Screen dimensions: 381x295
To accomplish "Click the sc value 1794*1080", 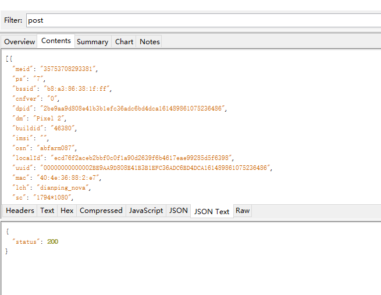I will click(x=52, y=197).
